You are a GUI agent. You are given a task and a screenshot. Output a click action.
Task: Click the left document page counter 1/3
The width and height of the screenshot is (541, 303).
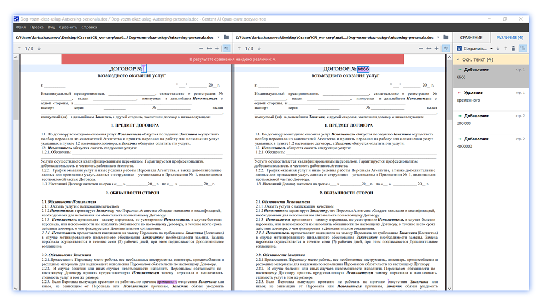click(x=29, y=49)
